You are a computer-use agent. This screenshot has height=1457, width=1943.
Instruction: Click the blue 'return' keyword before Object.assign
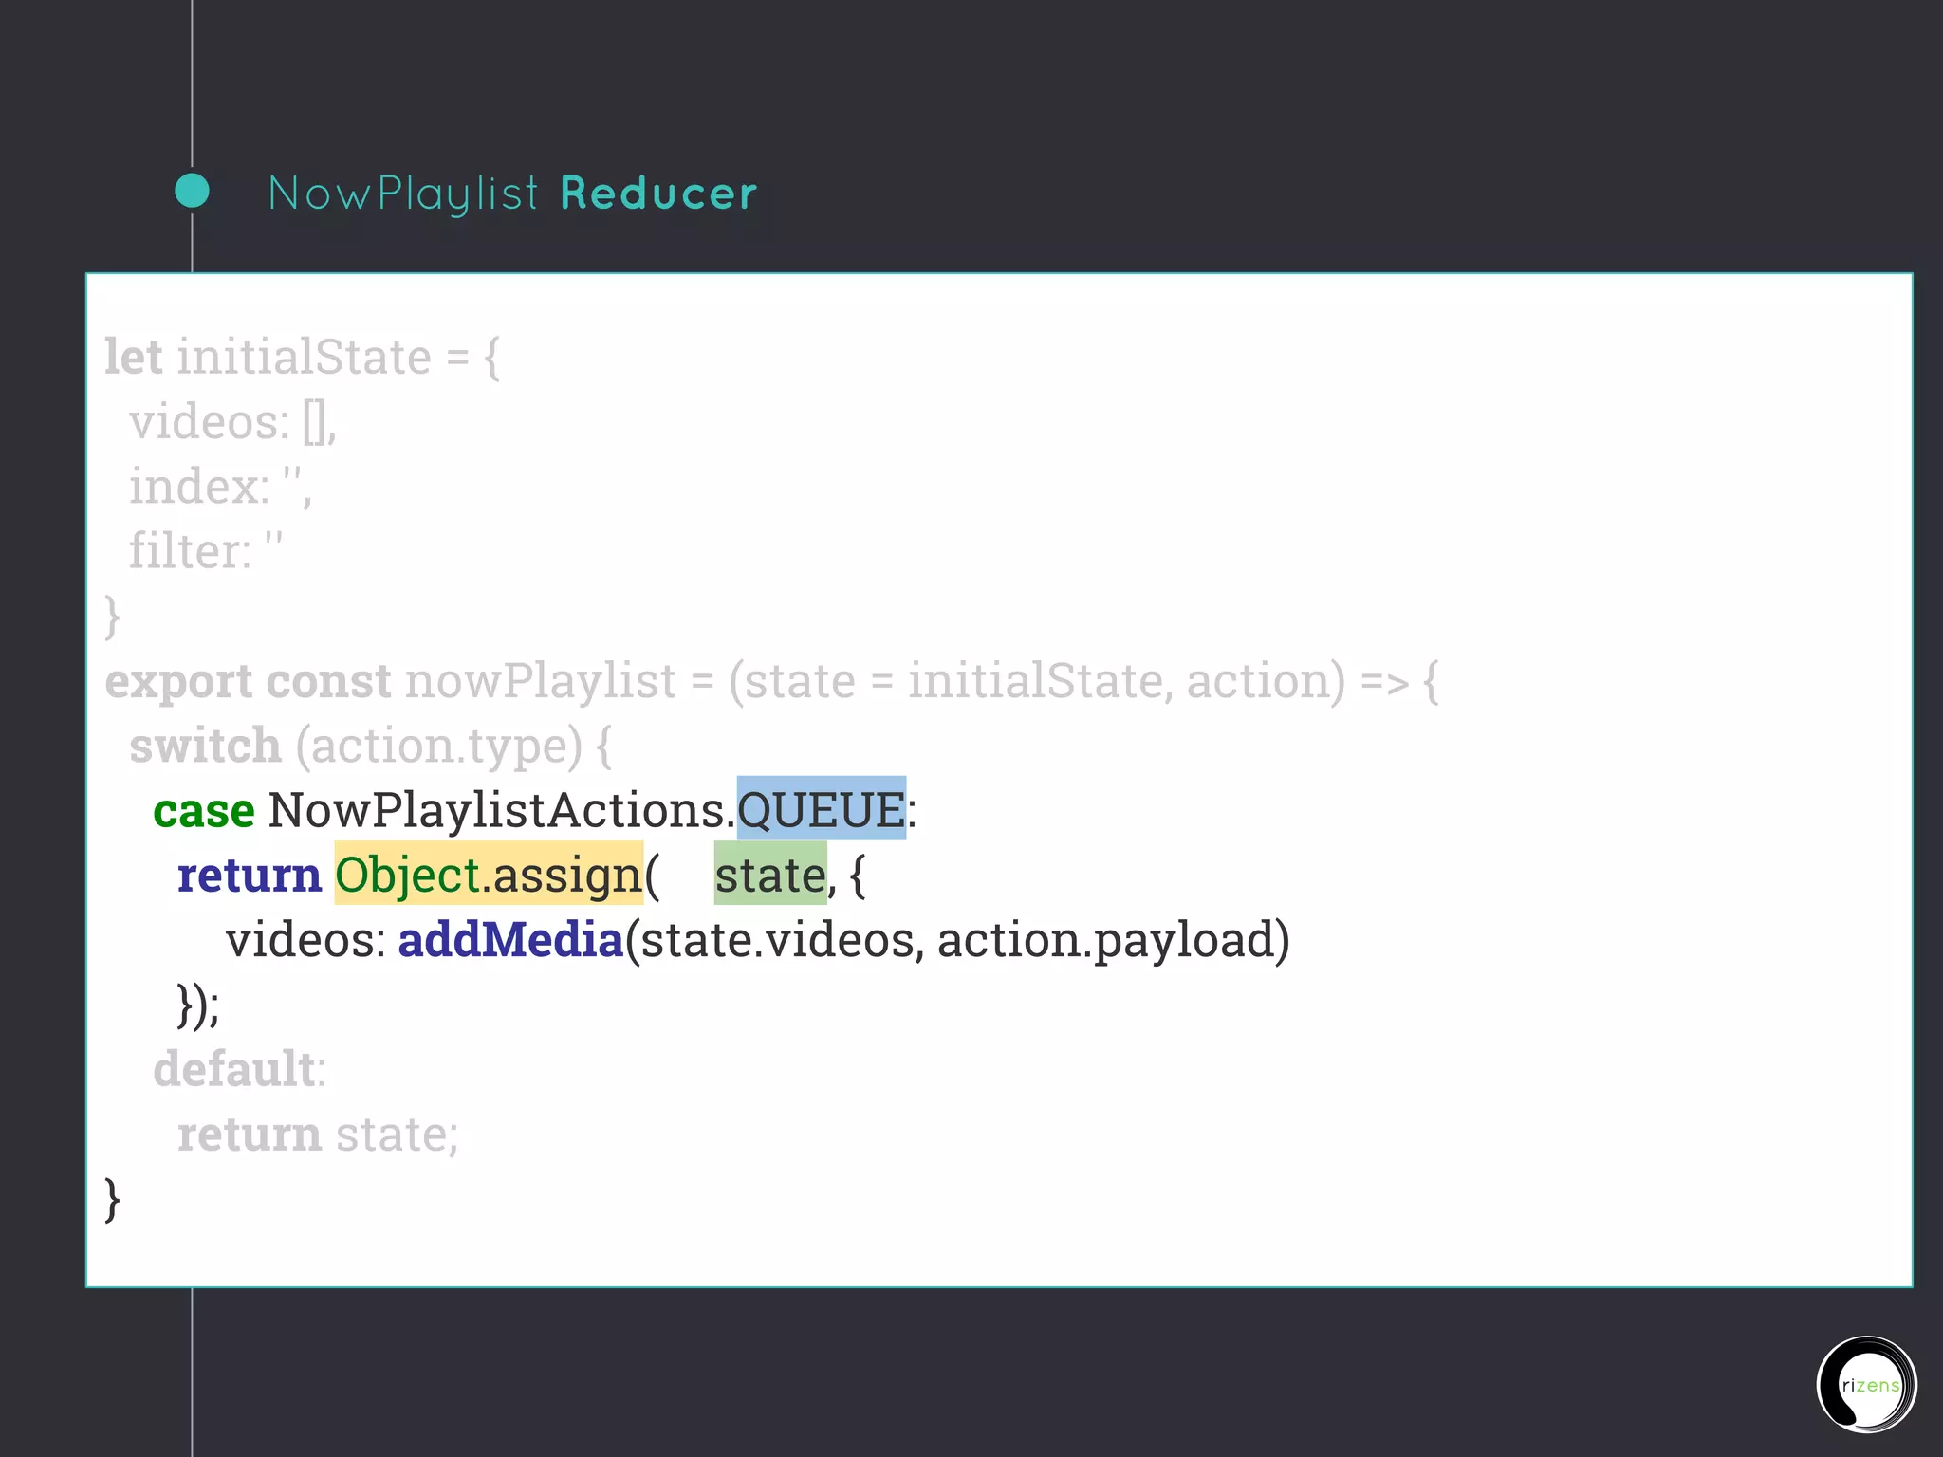(x=250, y=875)
